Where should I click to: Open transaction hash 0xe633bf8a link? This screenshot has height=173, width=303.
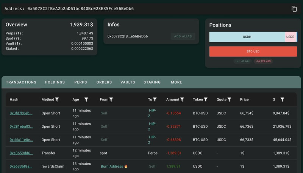(x=21, y=166)
